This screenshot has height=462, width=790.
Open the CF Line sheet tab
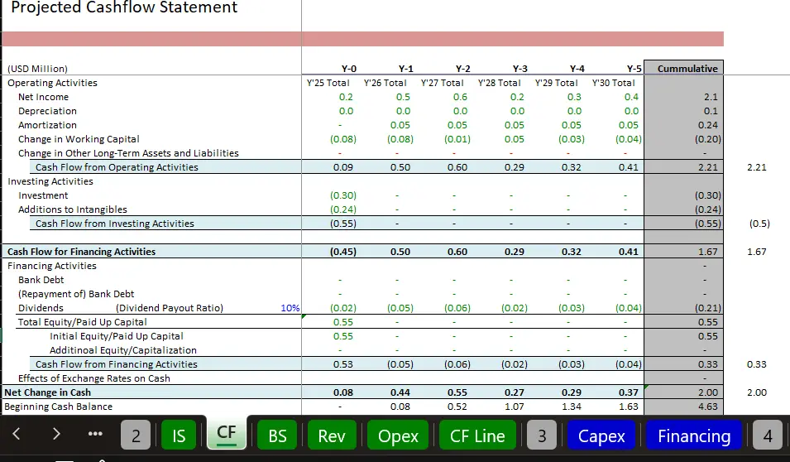(x=477, y=436)
